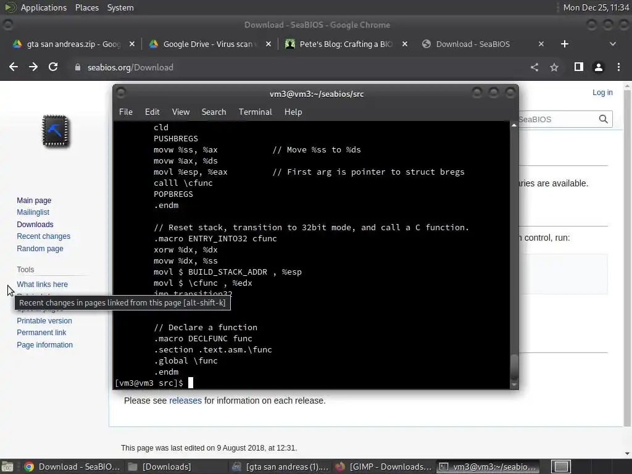Switch to vm3@vm3 terminal taskbar button
The image size is (632, 474).
tap(489, 467)
